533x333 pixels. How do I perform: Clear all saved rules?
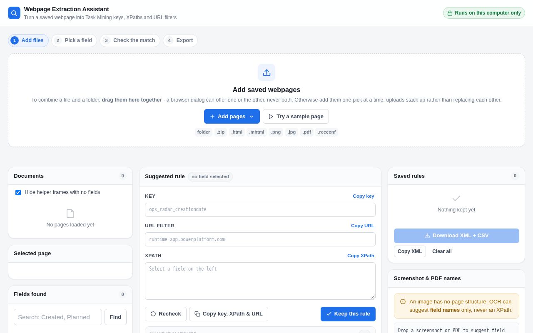pos(442,251)
